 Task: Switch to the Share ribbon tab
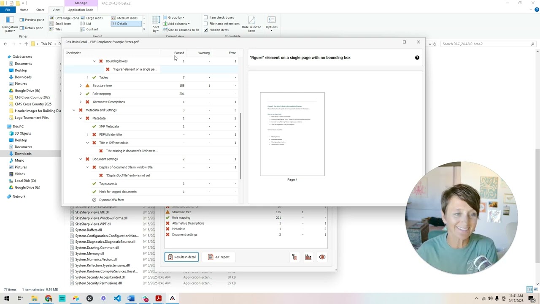pyautogui.click(x=40, y=10)
